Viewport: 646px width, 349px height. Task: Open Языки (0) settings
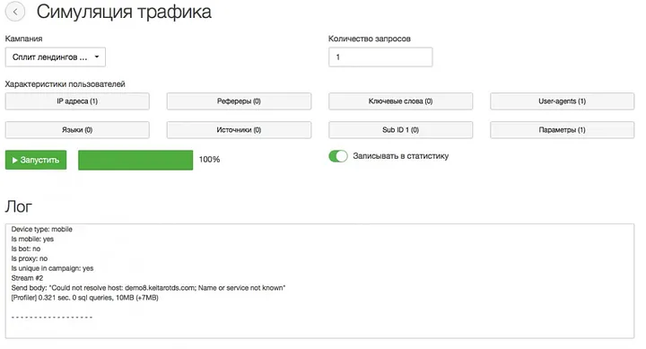click(x=77, y=130)
